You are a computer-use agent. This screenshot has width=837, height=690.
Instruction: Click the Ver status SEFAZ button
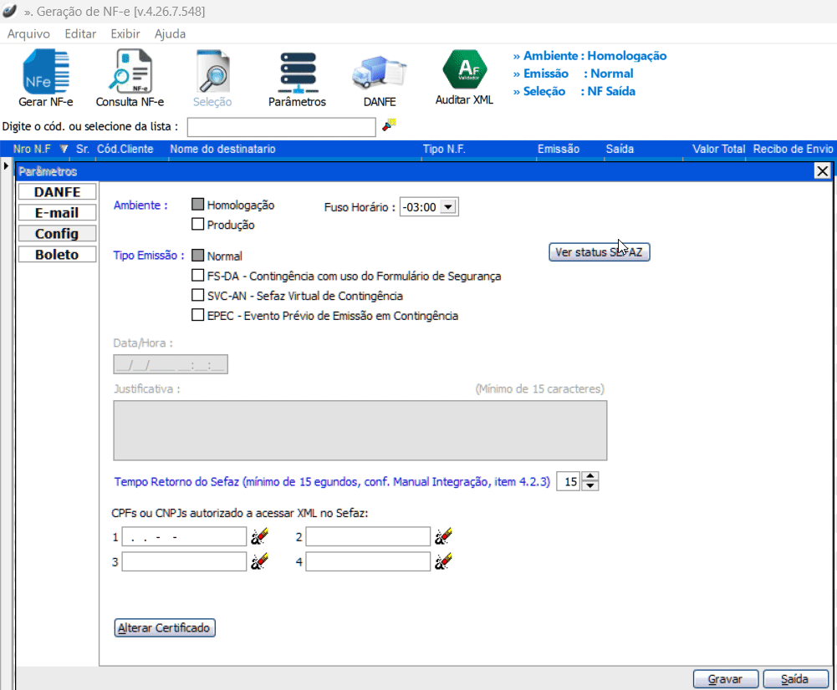(599, 252)
